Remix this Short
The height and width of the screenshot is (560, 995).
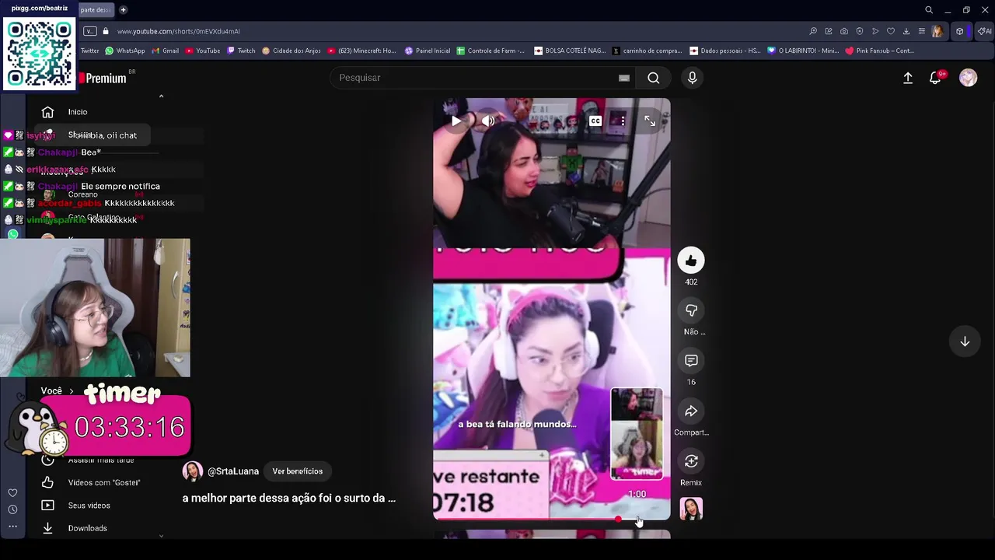coord(691,462)
